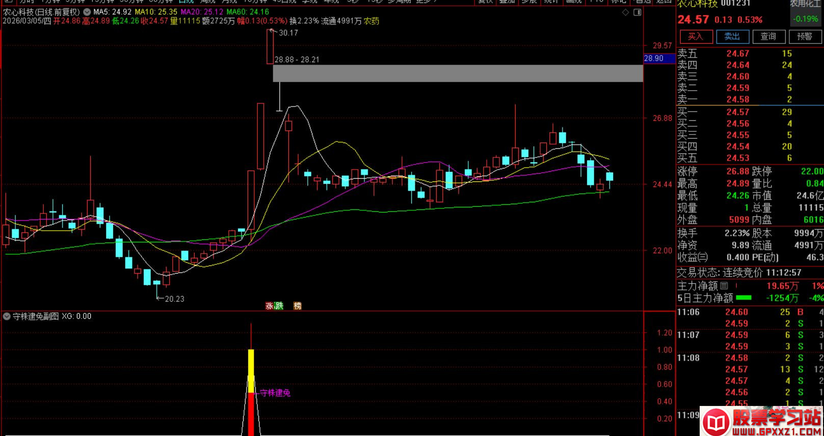Click the 30.17 high price label

tap(288, 33)
